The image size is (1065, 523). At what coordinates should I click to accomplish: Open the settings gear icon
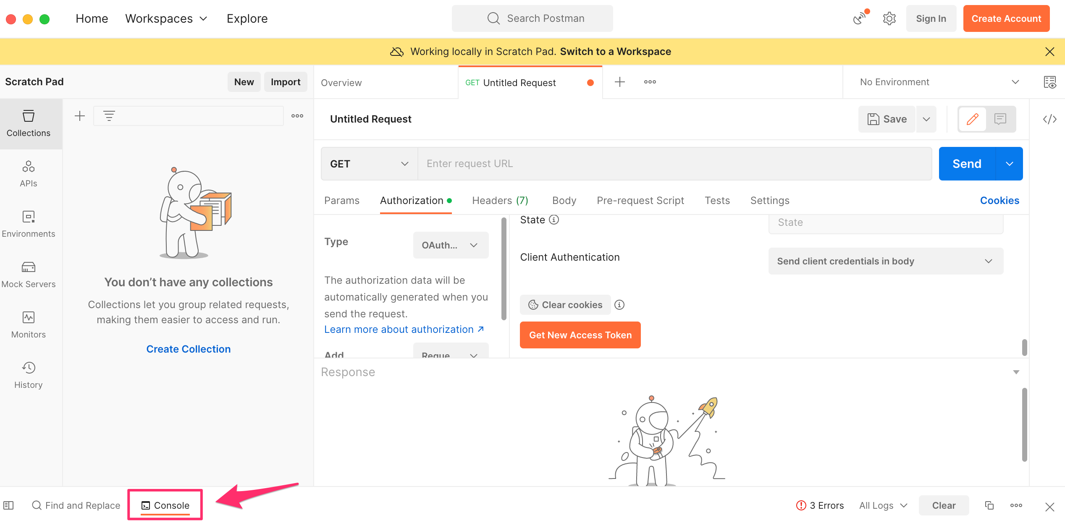tap(889, 18)
